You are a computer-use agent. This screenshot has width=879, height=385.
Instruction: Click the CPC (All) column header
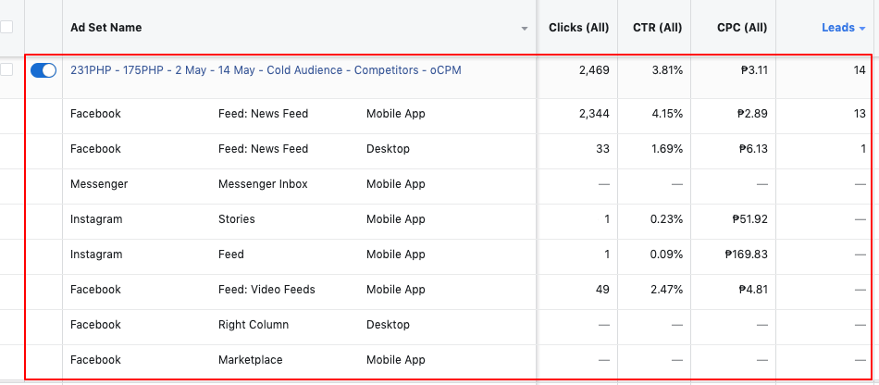[742, 28]
